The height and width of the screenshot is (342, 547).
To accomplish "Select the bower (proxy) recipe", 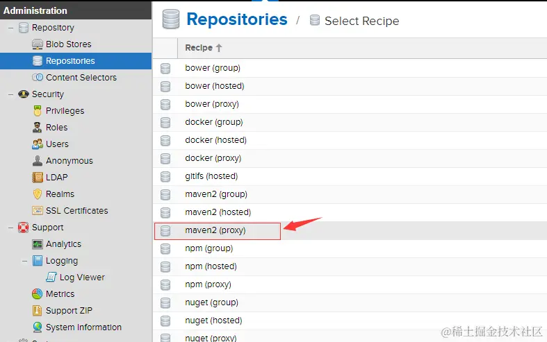I will 350,104.
